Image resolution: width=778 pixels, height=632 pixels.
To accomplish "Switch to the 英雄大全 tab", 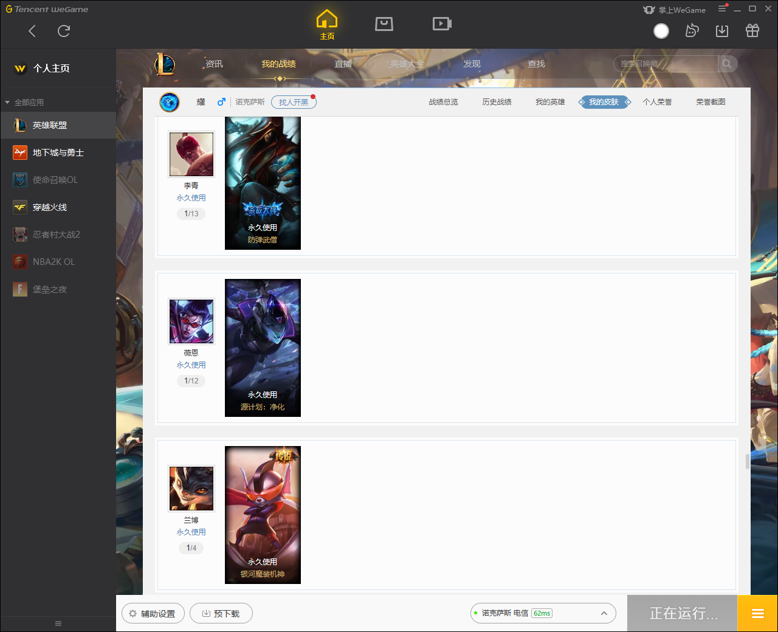I will (407, 64).
